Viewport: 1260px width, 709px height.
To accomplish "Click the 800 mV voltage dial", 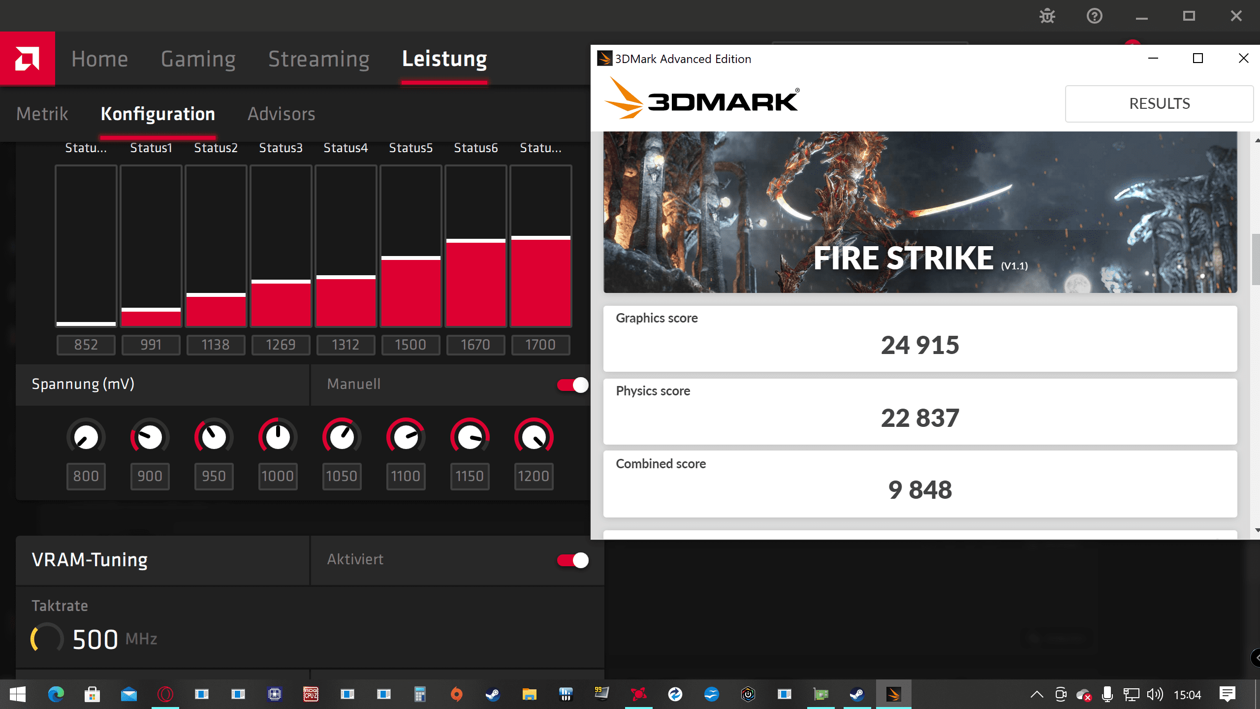I will pos(86,437).
